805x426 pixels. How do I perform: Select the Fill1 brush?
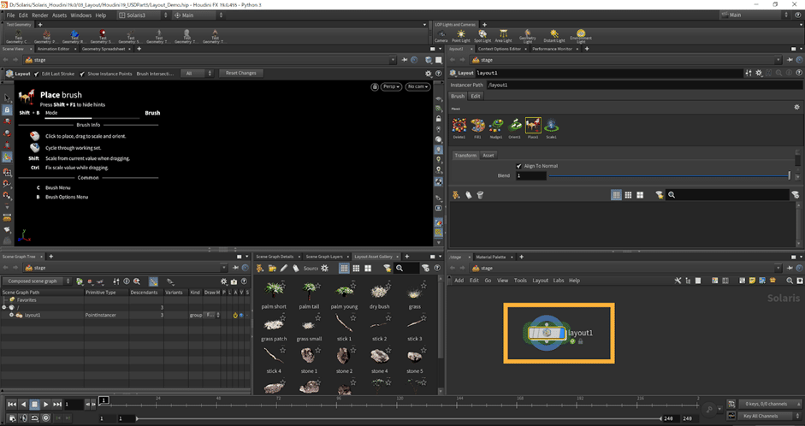point(477,126)
